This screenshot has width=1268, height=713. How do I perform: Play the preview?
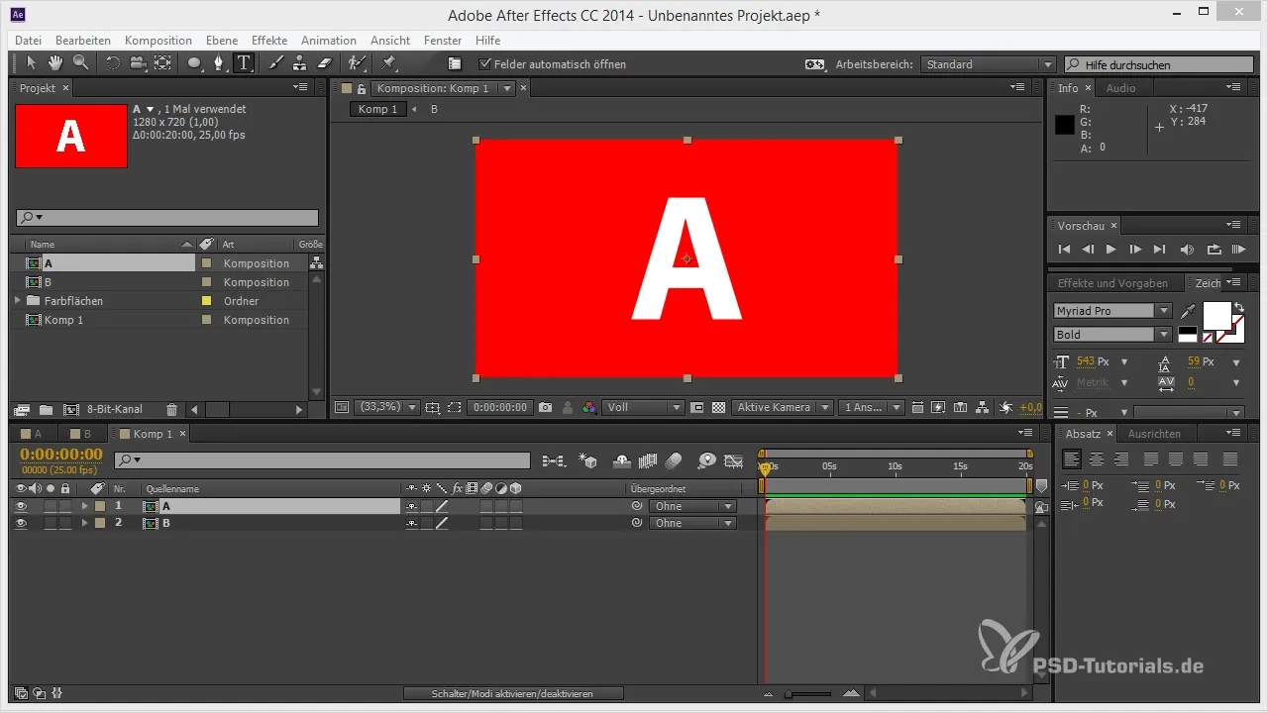pos(1111,250)
